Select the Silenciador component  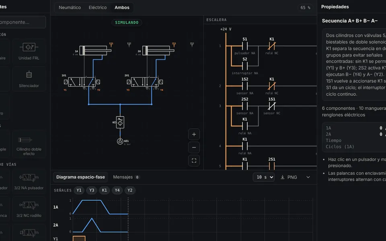point(29,79)
